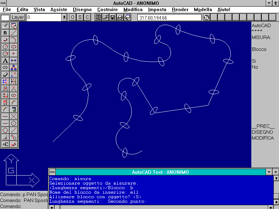
Task: Open the Disegno menu
Action: (82, 10)
